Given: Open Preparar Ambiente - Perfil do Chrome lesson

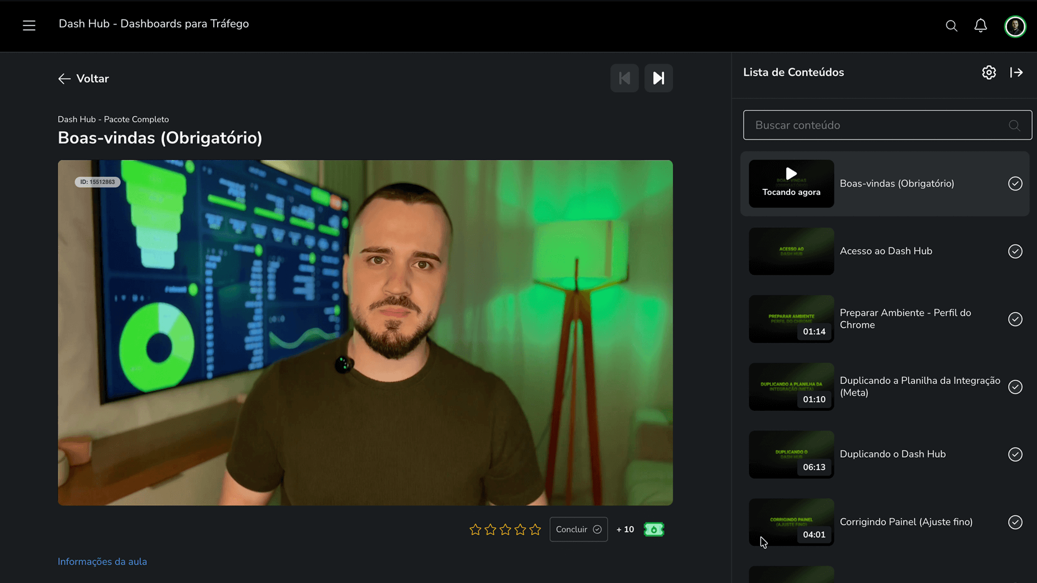Looking at the screenshot, I should pyautogui.click(x=905, y=318).
